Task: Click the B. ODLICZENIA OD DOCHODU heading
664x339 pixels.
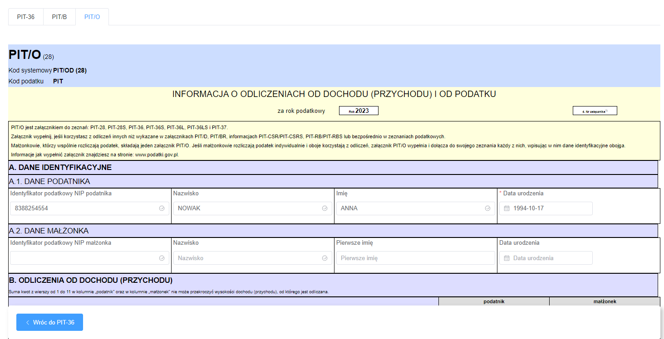Action: (x=91, y=280)
